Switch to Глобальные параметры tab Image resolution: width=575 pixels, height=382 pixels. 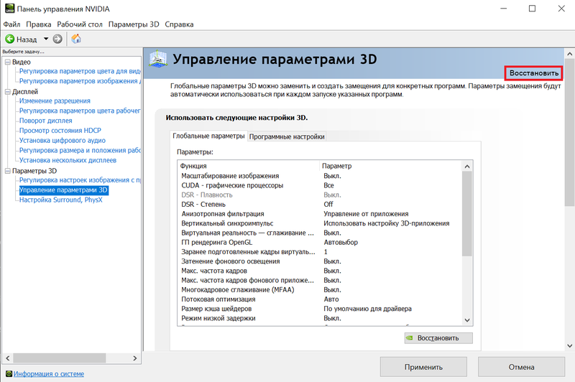[x=208, y=136]
